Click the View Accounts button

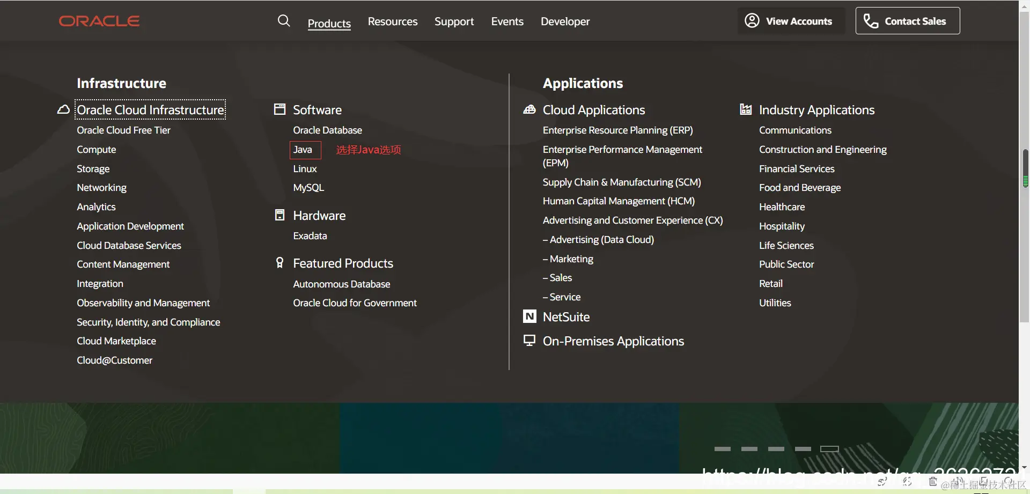(791, 21)
